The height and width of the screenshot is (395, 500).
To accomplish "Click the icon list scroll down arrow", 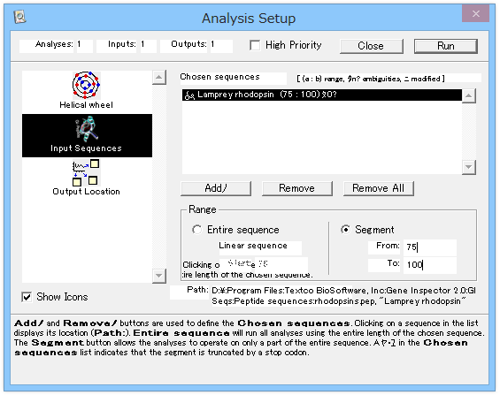I will (159, 276).
